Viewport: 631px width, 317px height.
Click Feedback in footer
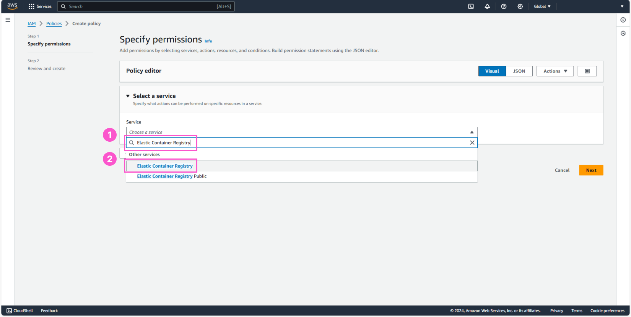(x=49, y=311)
